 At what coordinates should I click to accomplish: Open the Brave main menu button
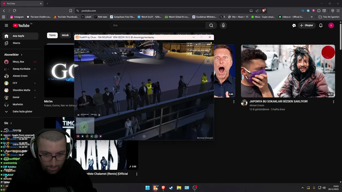point(338,11)
